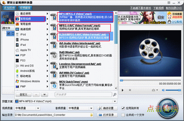Screen dimensions: 184x121
Task: Take a snapshot with camera icon
Action: [153, 90]
